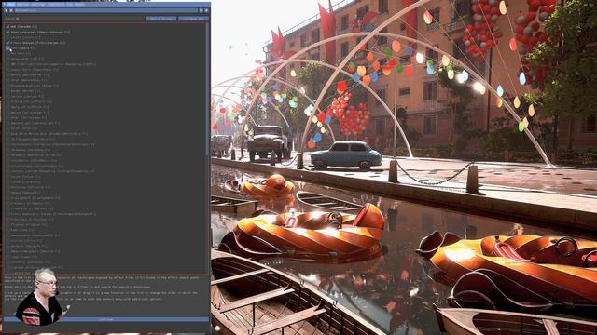Click the Continue button in tutorial

tap(106, 319)
